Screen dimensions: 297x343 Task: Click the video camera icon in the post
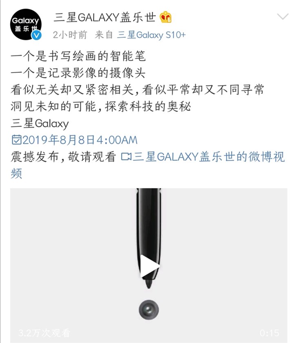click(x=126, y=157)
